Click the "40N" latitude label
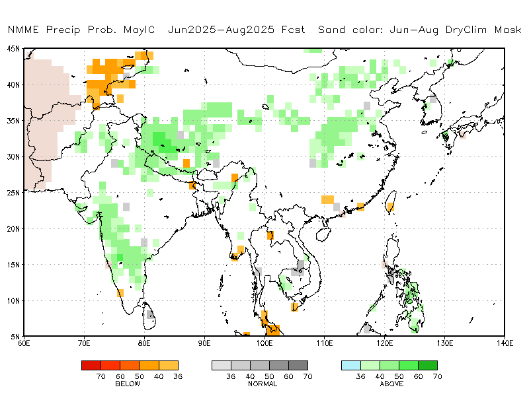 pyautogui.click(x=13, y=85)
